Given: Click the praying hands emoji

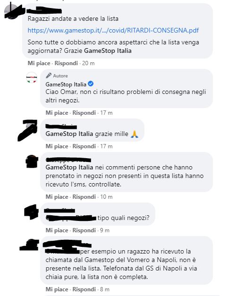Looking at the screenshot, I should tap(135, 134).
